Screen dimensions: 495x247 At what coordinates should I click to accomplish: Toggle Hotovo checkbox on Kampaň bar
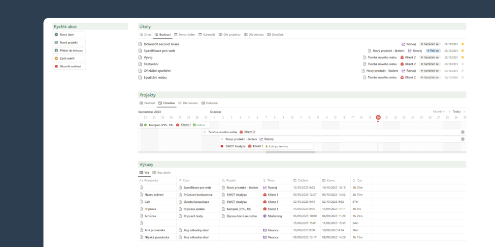[194, 125]
